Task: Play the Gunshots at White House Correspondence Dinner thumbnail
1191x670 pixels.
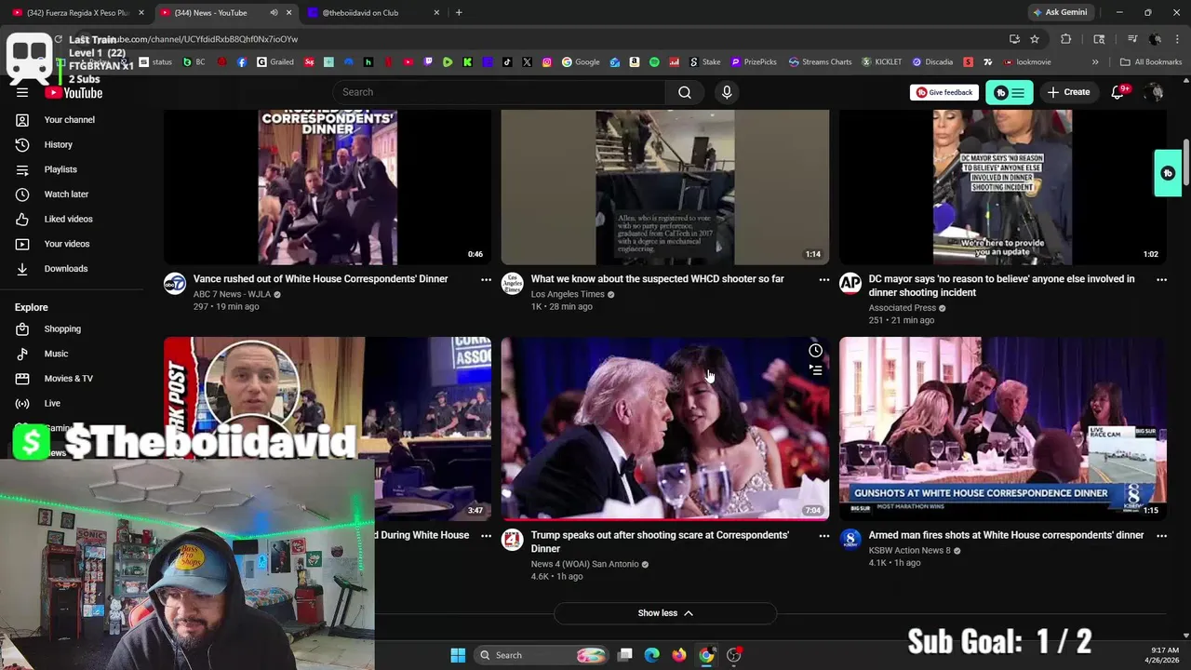Action: click(x=1003, y=428)
